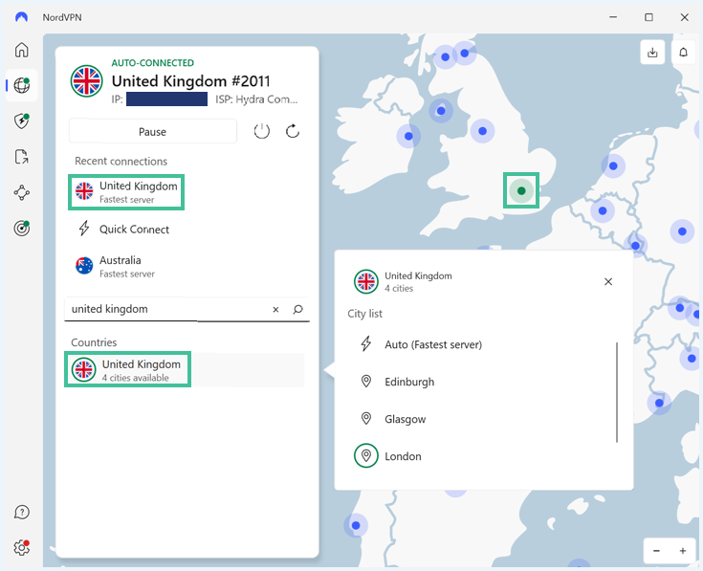Screen dimensions: 703x571
Task: Click the city list scrollbar
Action: (x=617, y=392)
